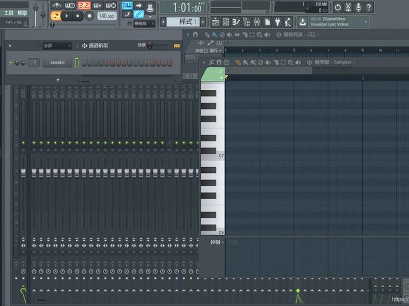Screen dimensions: 409x306
Task: Click the tempo field 140.000
Action: click(107, 16)
